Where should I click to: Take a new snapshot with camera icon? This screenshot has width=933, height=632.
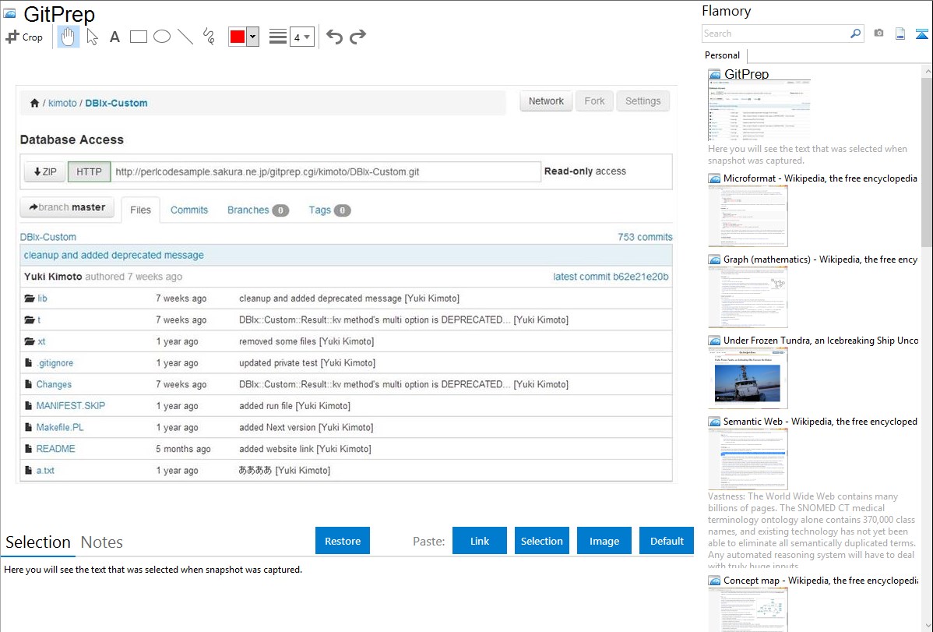click(878, 34)
